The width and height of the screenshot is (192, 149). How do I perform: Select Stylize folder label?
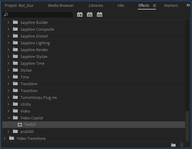[x=26, y=70]
